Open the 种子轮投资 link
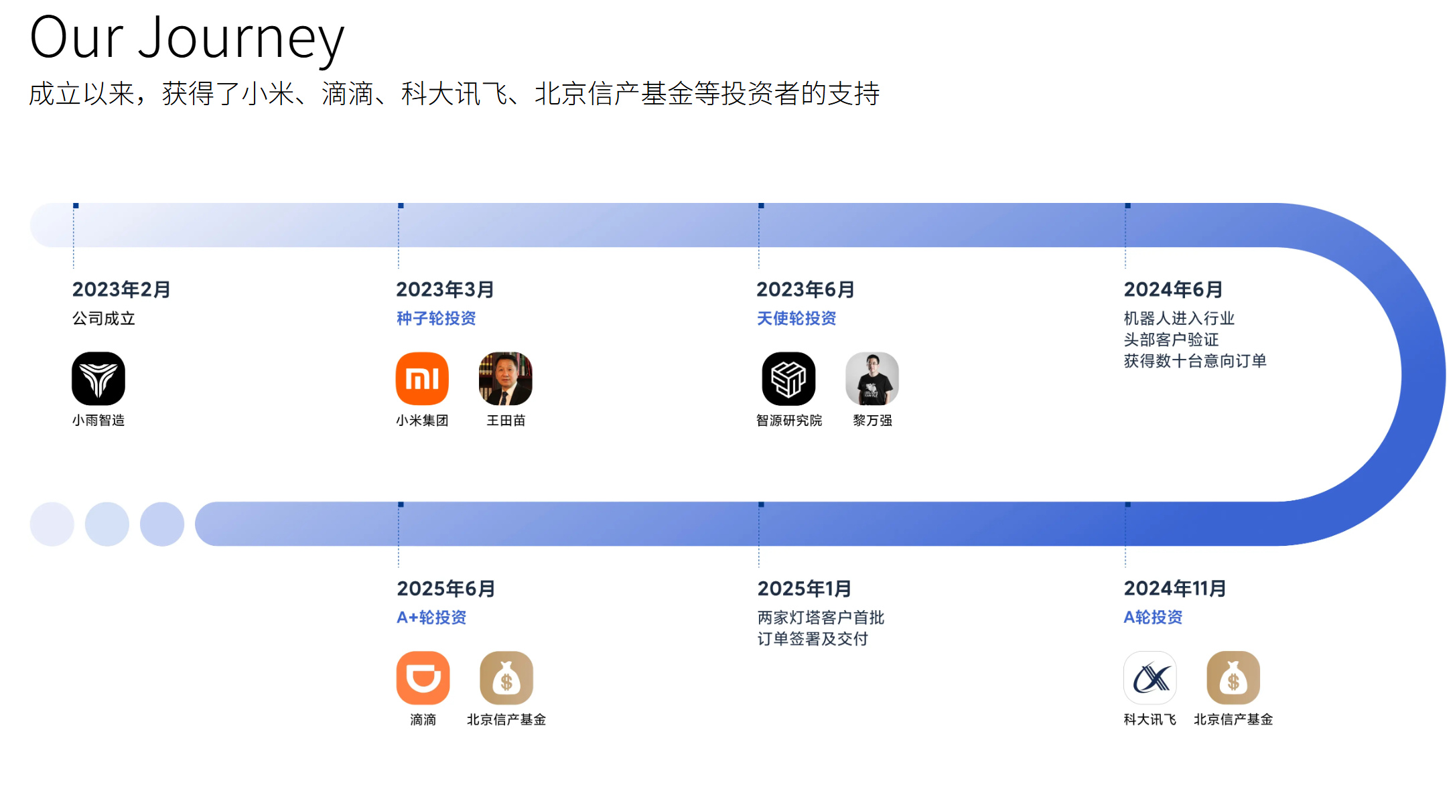Viewport: 1455px width, 791px height. click(436, 318)
